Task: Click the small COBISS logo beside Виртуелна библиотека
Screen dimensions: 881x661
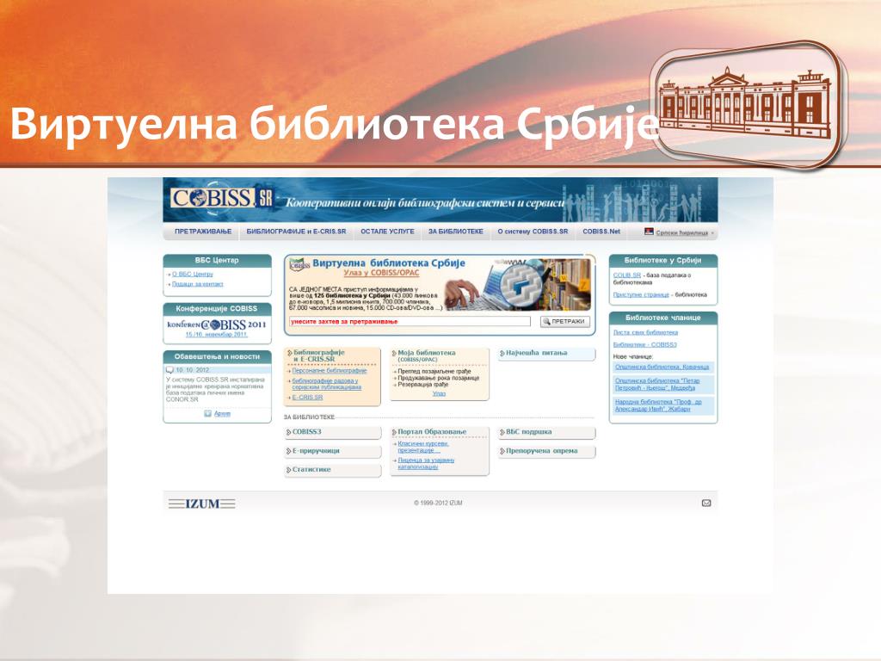Action: pos(300,264)
